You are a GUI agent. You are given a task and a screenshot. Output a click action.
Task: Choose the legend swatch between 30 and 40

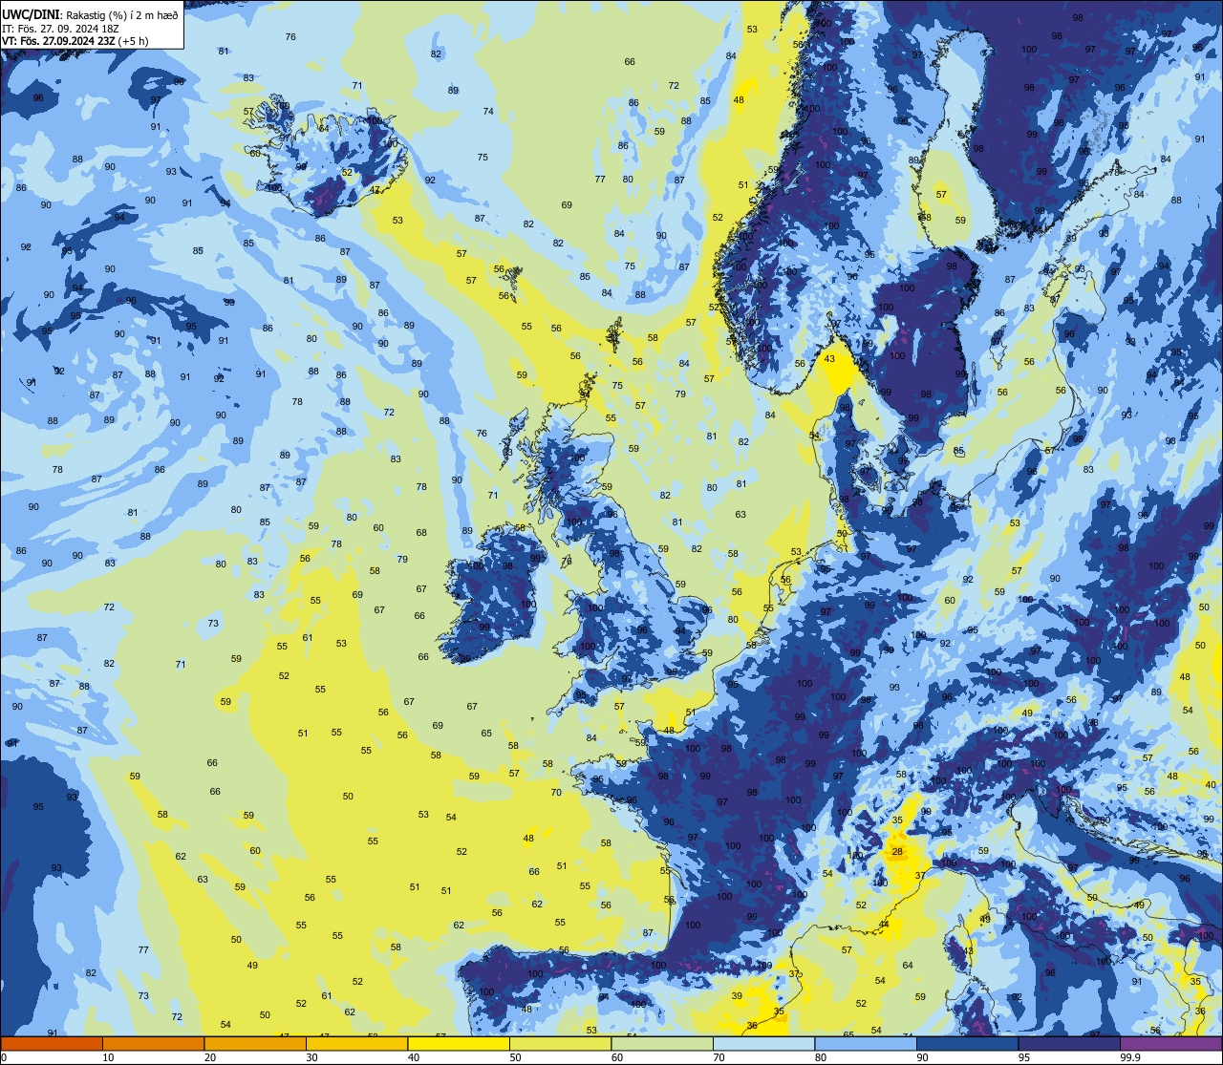pyautogui.click(x=356, y=1043)
